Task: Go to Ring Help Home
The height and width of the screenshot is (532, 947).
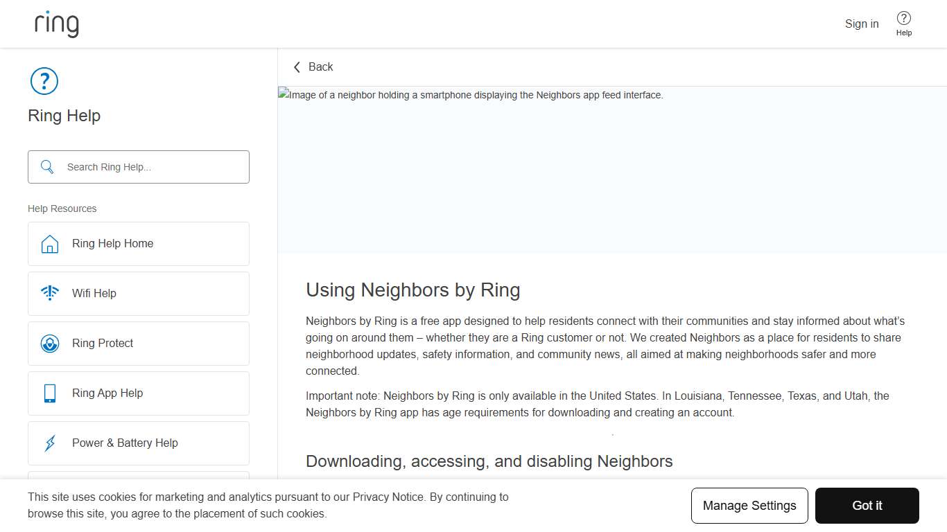Action: pyautogui.click(x=112, y=244)
